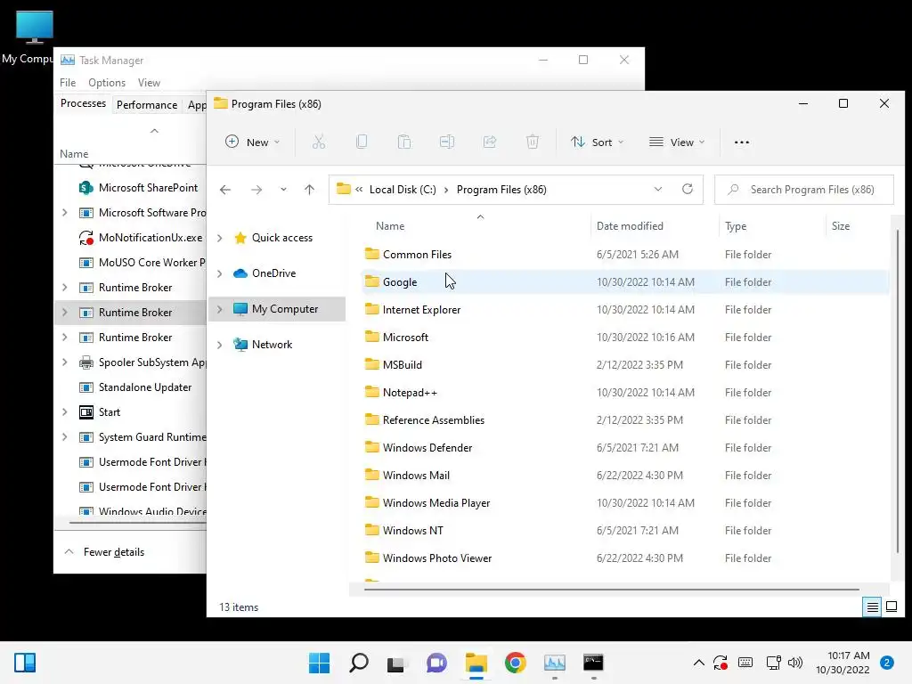Screen dimensions: 912x684
Task: Sort by Date modified column
Action: pyautogui.click(x=630, y=226)
